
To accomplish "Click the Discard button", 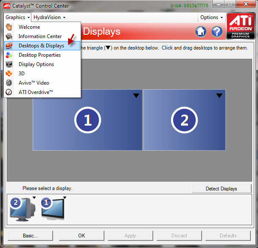I will (x=179, y=236).
